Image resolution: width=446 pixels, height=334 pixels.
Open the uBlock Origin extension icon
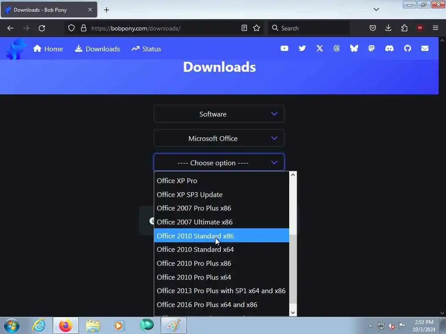click(420, 28)
